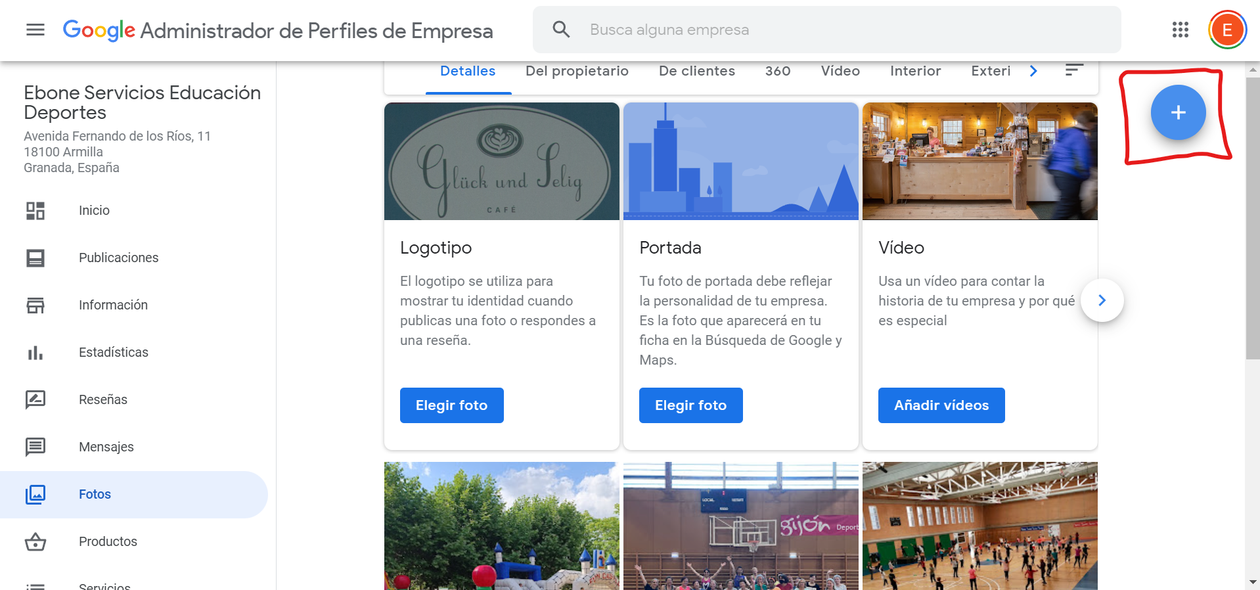Screen dimensions: 1260x590
Task: Go to Mensajes in sidebar
Action: [x=106, y=447]
